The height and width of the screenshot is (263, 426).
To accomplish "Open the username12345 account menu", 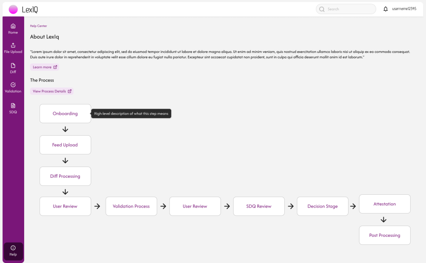I will pyautogui.click(x=404, y=9).
